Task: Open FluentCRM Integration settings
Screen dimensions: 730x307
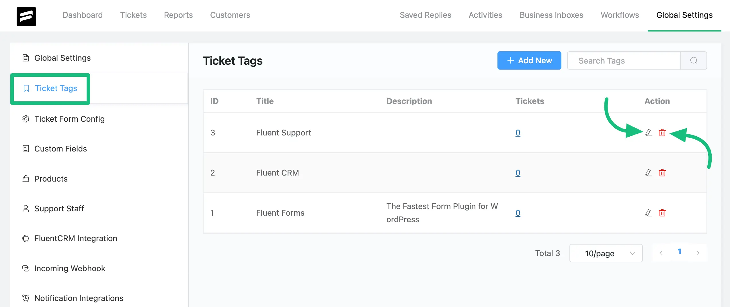Action: pos(99,238)
